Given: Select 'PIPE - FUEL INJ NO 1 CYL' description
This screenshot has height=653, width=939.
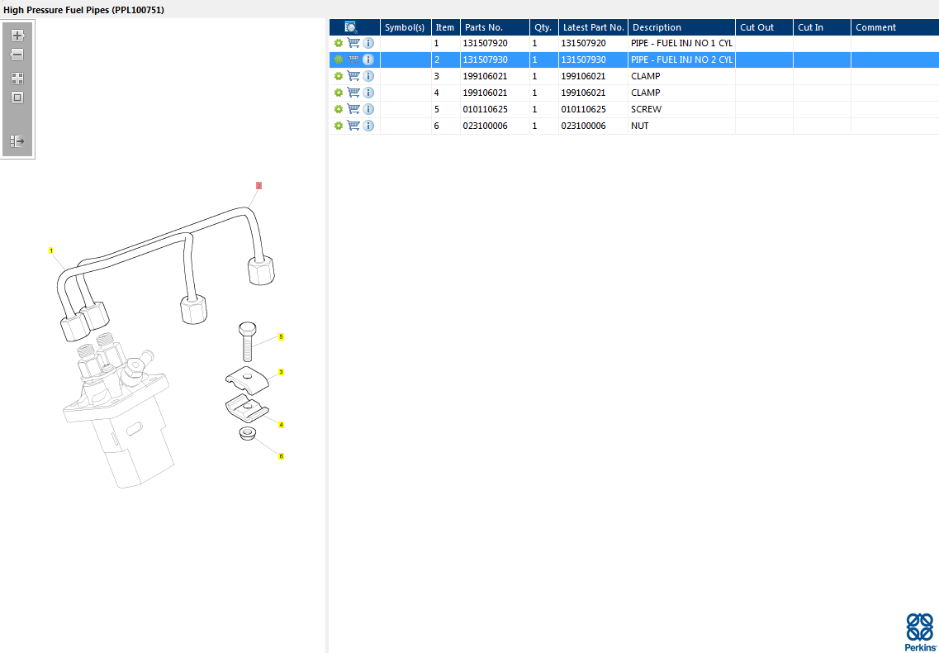Looking at the screenshot, I should point(681,43).
